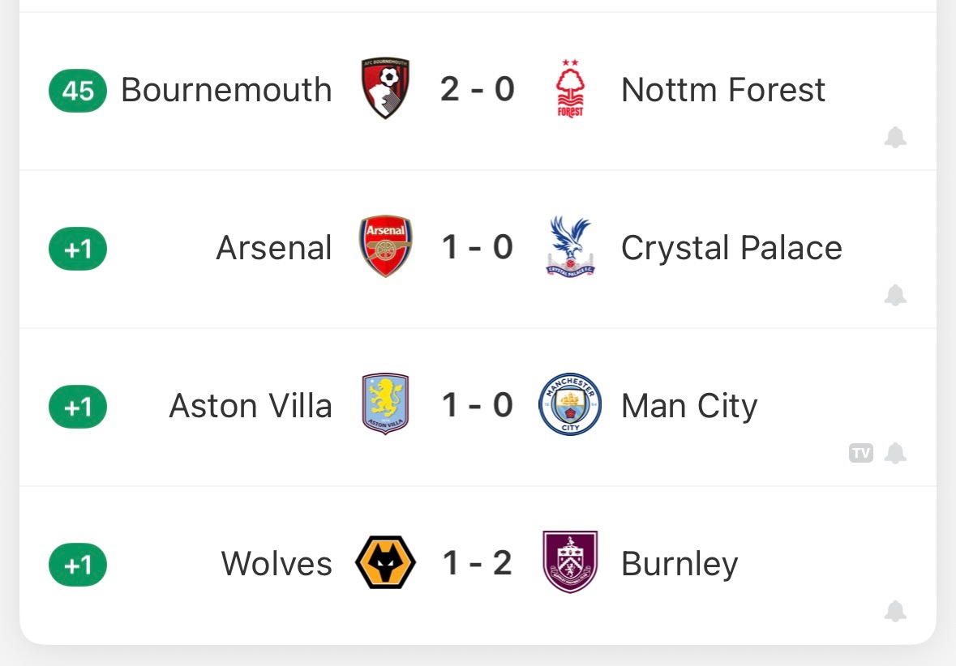
Task: Open the Aston Villa 1 - 0 score
Action: pyautogui.click(x=478, y=405)
